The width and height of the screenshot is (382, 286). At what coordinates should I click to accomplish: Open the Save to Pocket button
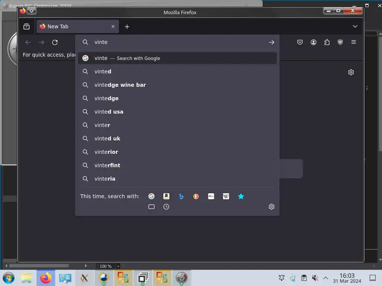pyautogui.click(x=300, y=42)
